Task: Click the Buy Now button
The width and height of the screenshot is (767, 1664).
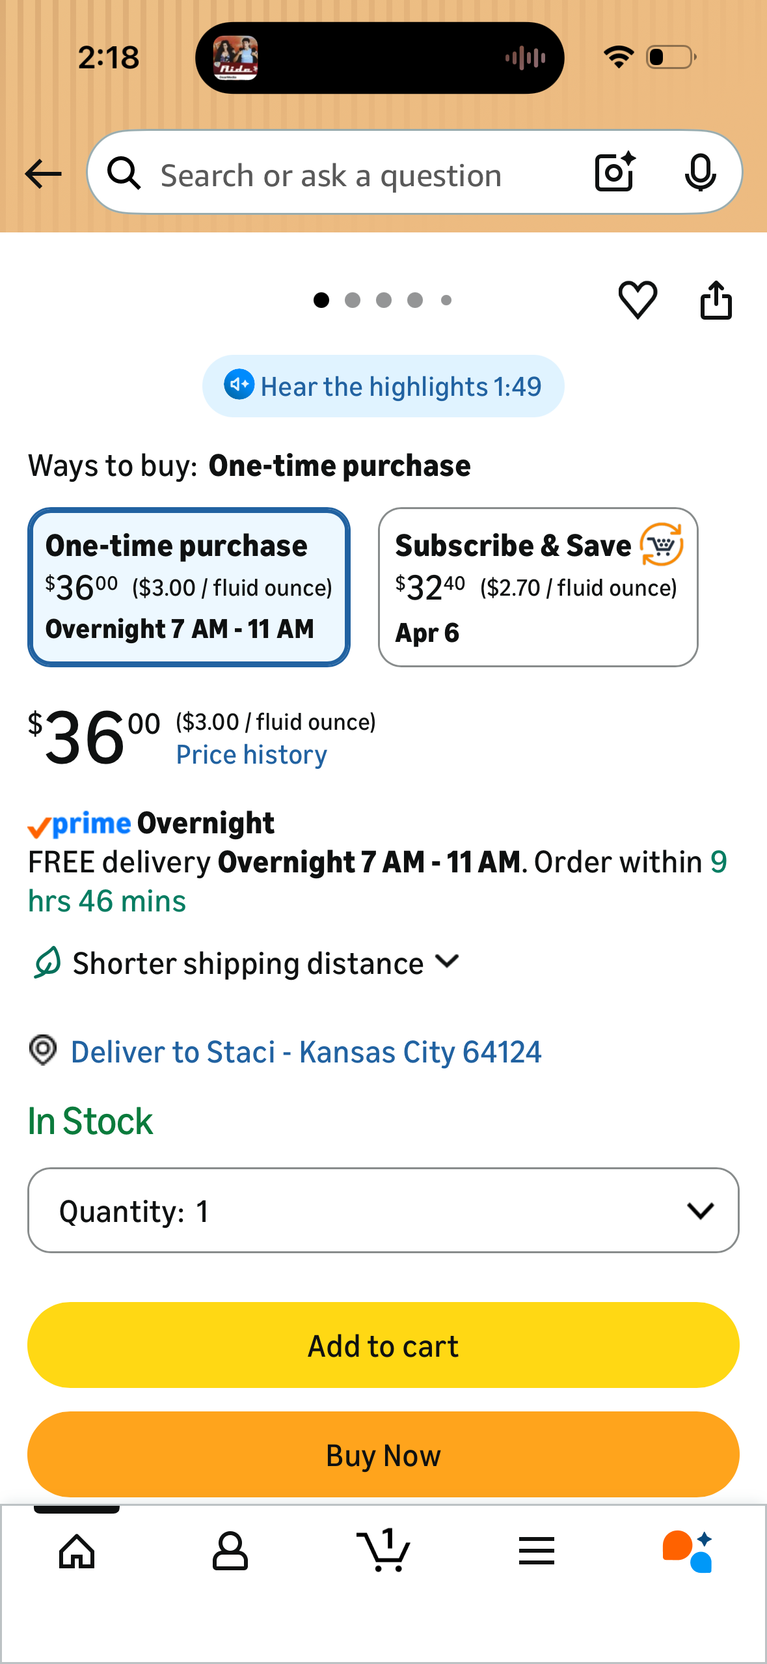Action: pyautogui.click(x=383, y=1454)
